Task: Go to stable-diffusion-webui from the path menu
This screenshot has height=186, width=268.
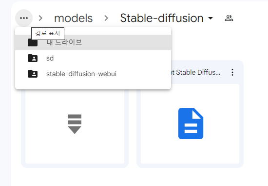Action: pos(93,74)
